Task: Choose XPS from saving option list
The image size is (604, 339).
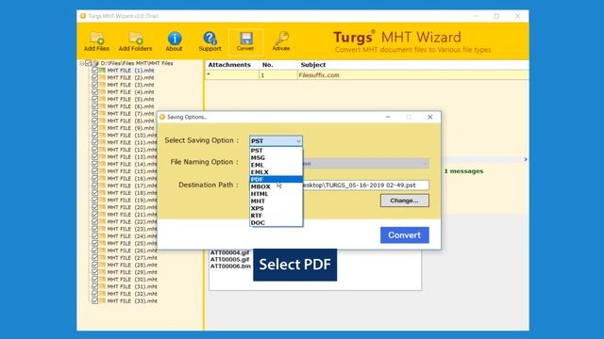Action: pyautogui.click(x=276, y=208)
